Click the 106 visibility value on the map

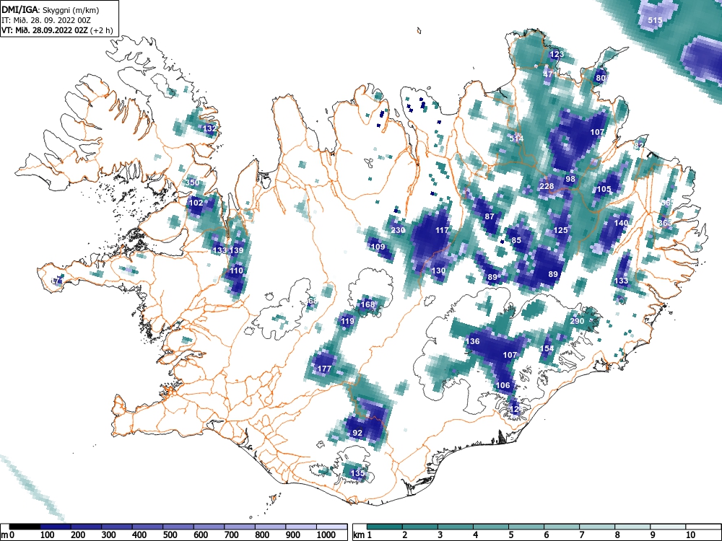pyautogui.click(x=503, y=385)
